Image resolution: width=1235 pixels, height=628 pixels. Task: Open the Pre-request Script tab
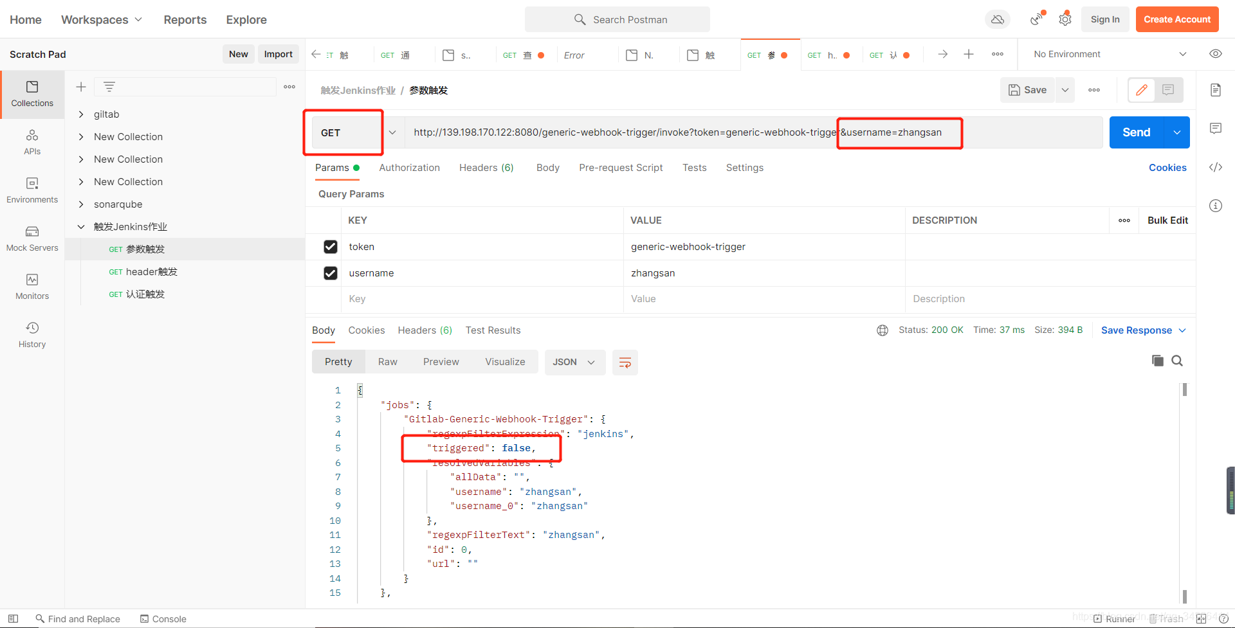click(x=621, y=168)
